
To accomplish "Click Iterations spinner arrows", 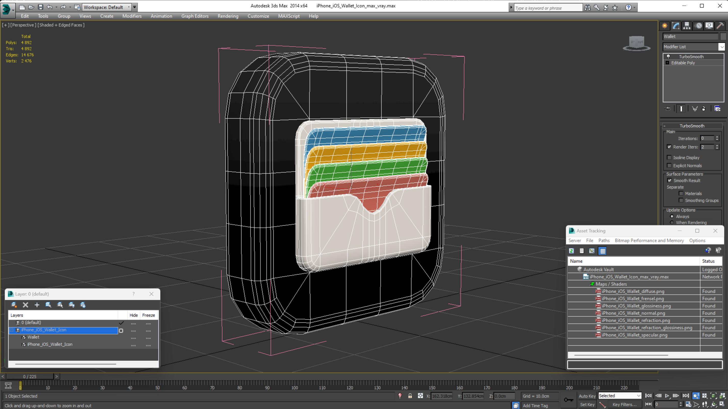I will click(717, 138).
